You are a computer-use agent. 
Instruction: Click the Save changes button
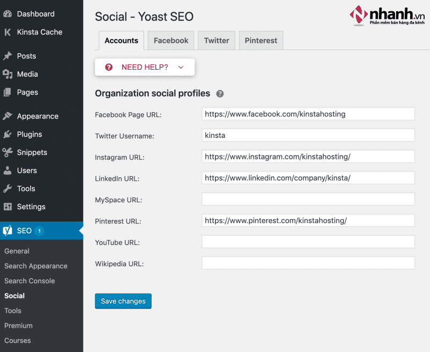coord(123,301)
